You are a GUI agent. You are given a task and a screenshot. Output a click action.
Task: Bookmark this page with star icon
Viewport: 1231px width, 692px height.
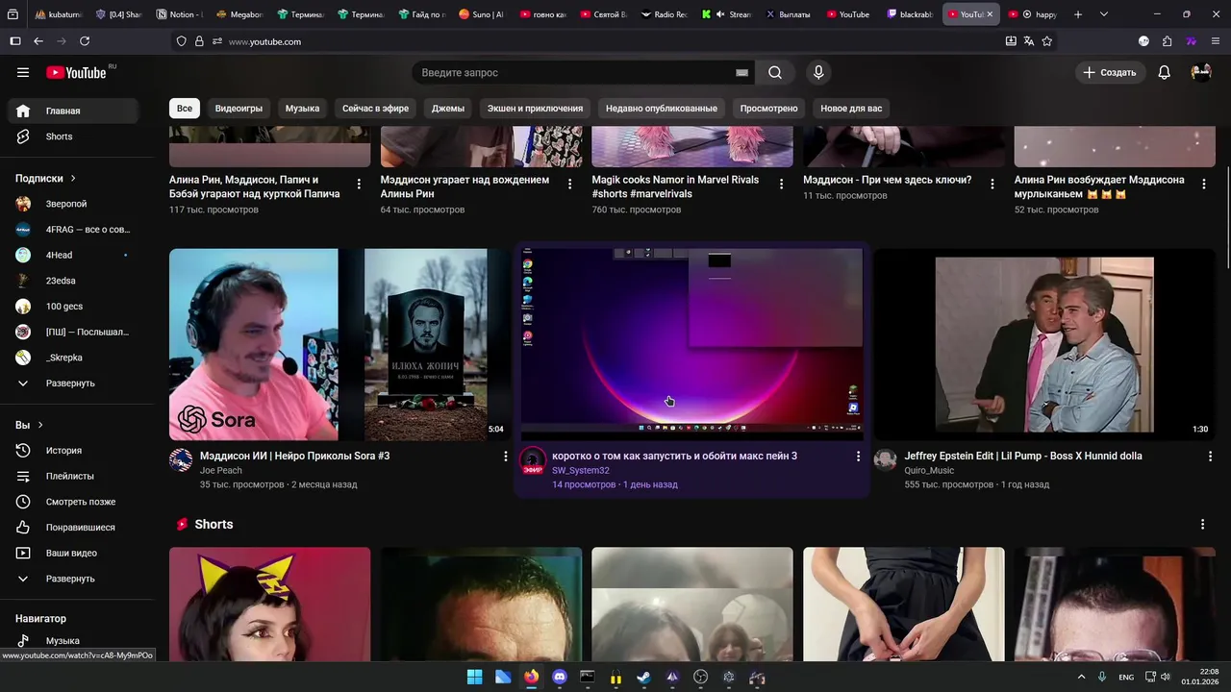point(1047,41)
